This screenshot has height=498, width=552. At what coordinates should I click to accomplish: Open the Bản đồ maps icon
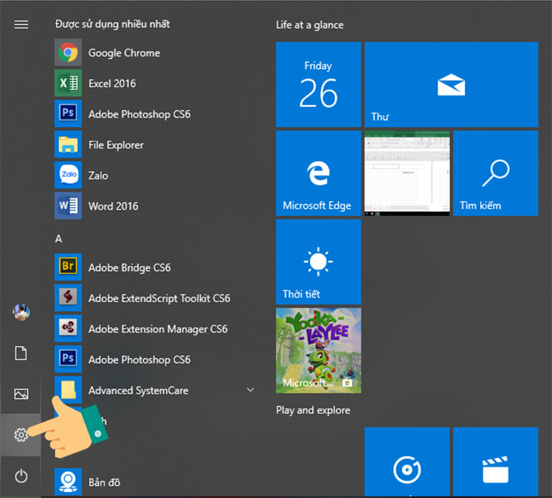[68, 482]
